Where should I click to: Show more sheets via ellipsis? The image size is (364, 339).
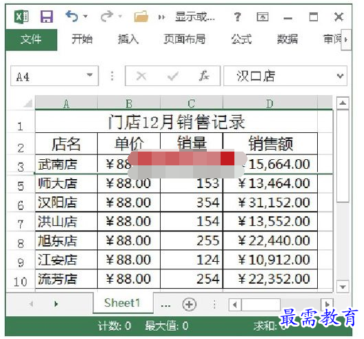(165, 305)
